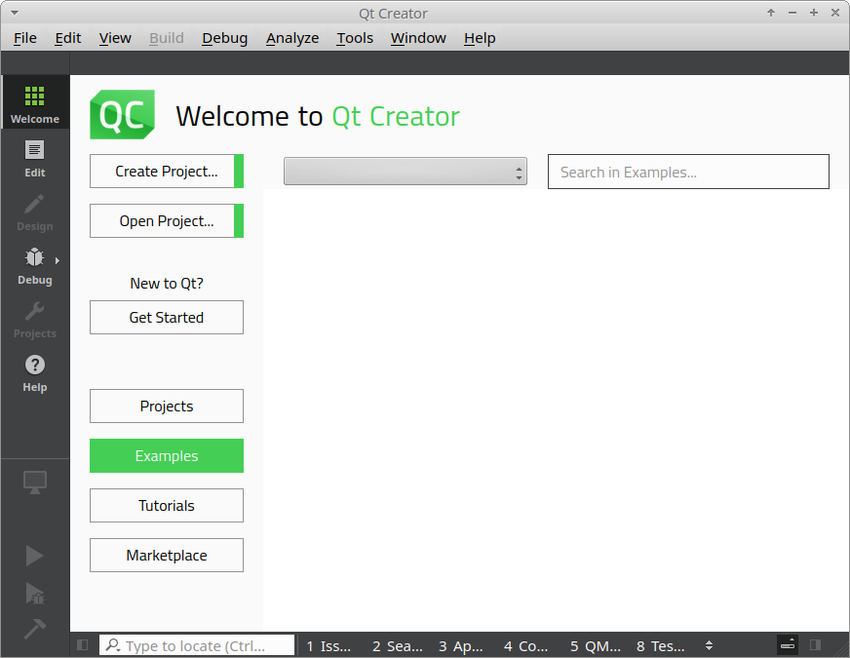Open the 2 Search Results pane
Screen dimensions: 850x658
click(398, 645)
